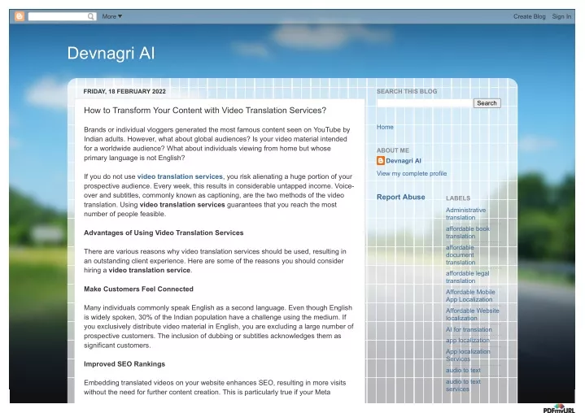Open the audio to text services label

[463, 385]
